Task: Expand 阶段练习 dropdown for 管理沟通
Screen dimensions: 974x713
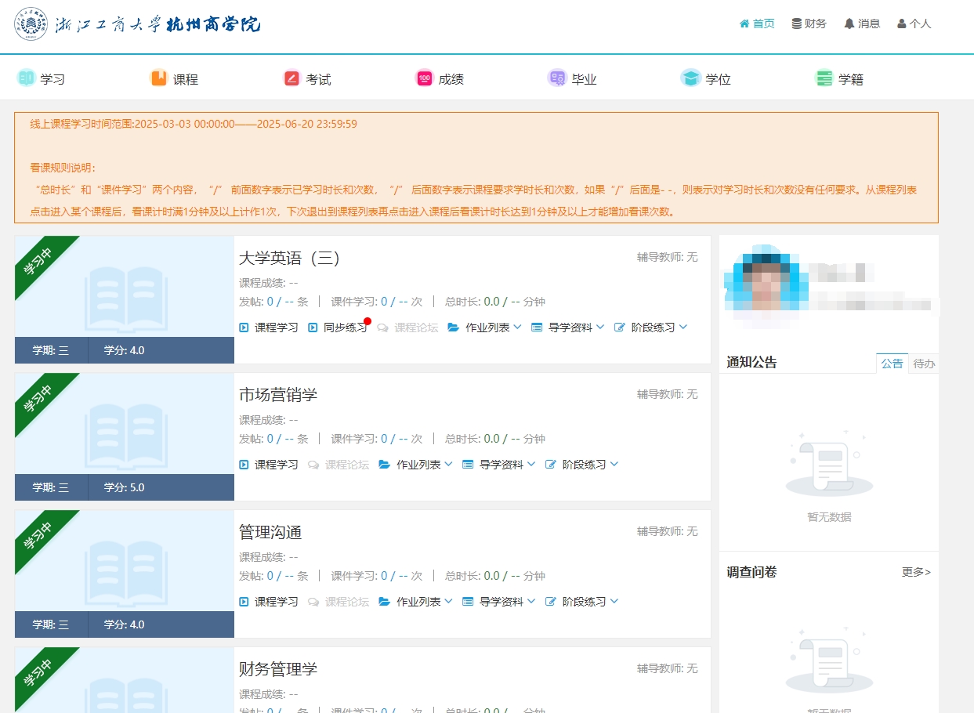Action: (x=582, y=602)
